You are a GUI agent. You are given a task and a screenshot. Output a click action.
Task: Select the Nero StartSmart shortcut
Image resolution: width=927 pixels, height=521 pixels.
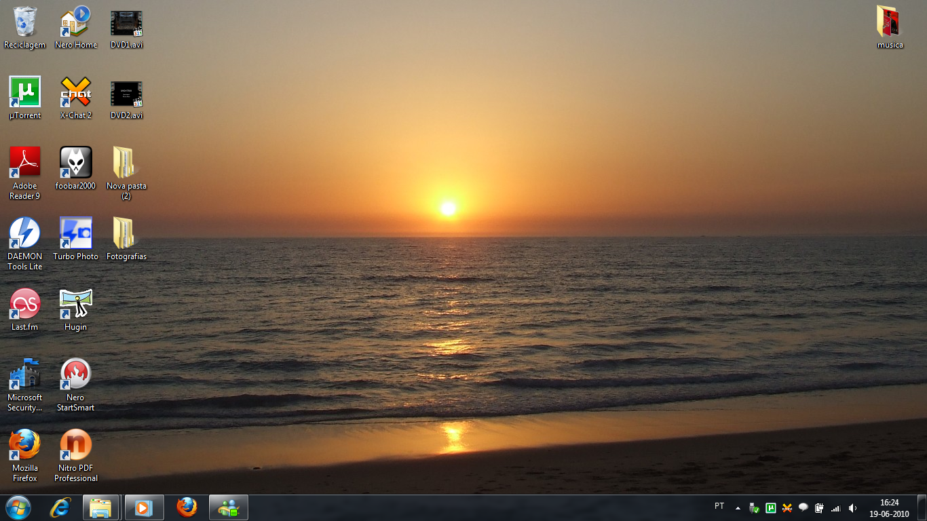tap(75, 385)
